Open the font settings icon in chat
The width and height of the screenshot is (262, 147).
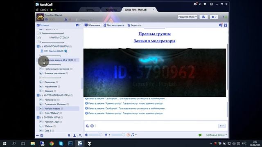pyautogui.click(x=87, y=126)
